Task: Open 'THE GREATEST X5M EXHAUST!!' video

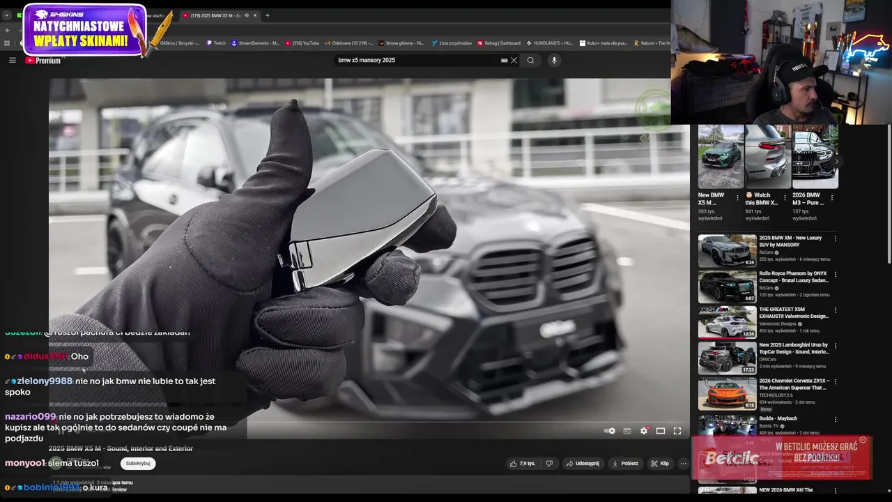Action: click(794, 312)
